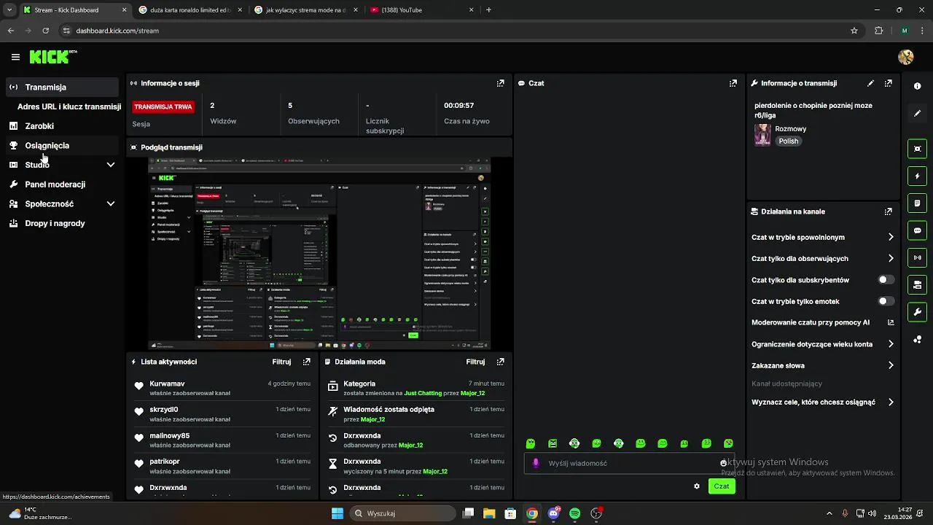Open the user profile avatar menu

click(x=906, y=57)
